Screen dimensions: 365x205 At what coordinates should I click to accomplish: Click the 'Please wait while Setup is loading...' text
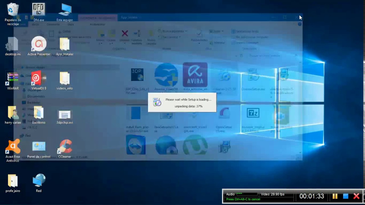tap(188, 99)
